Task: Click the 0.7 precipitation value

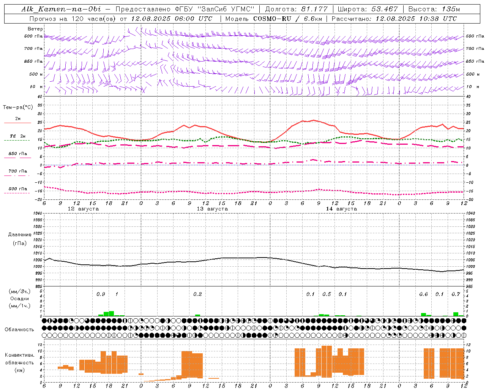Action: [456, 294]
